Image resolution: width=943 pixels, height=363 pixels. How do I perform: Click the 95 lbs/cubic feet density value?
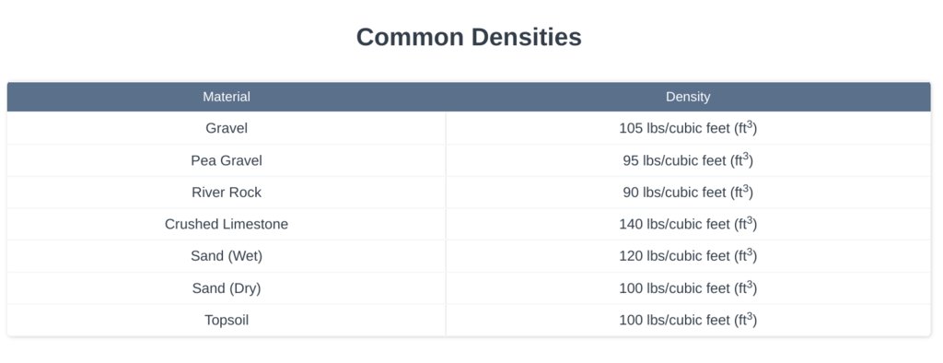(x=688, y=160)
